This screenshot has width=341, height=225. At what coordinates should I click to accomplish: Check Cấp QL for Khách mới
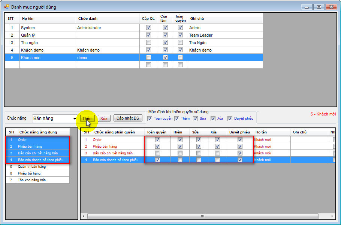click(148, 58)
